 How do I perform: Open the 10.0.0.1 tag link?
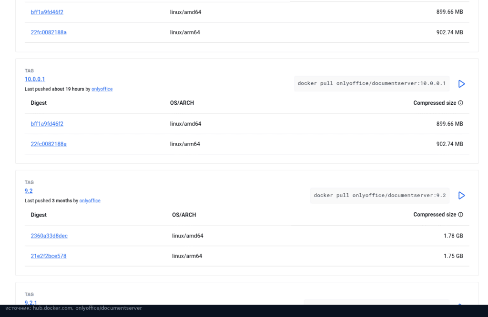35,79
